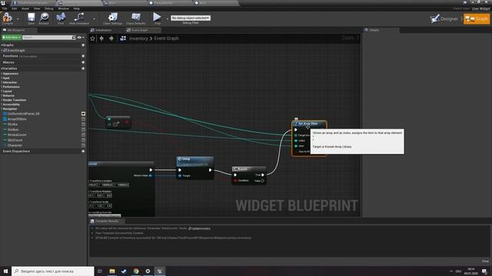Viewport: 492px width, 276px height.
Task: Toggle the Stroka variable visibility eye
Action: coord(83,124)
